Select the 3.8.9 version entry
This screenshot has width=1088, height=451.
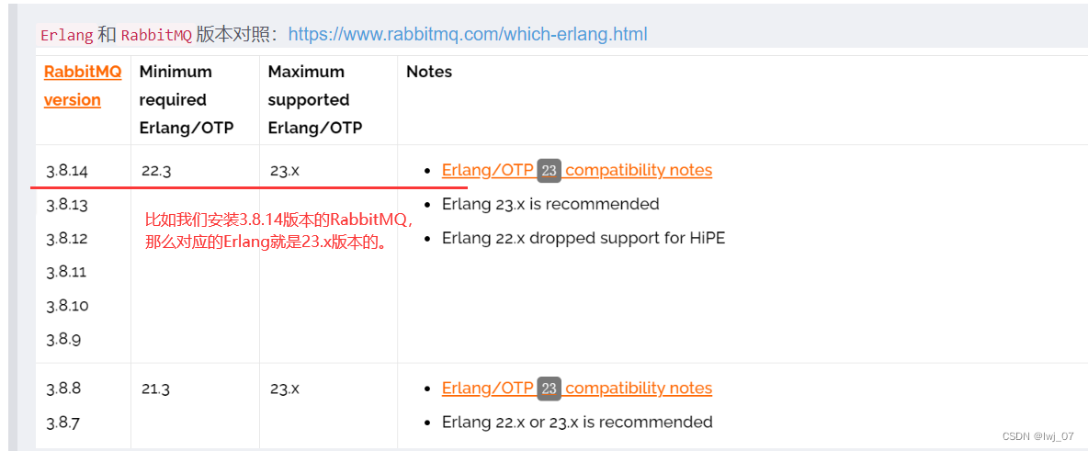(63, 340)
